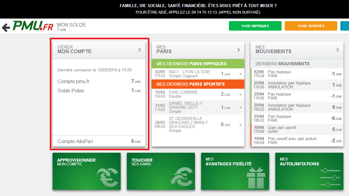Screen dimensions: 349x196
Task: Click R4C1 - Lyon La Soie bet text
Action: pyautogui.click(x=189, y=74)
